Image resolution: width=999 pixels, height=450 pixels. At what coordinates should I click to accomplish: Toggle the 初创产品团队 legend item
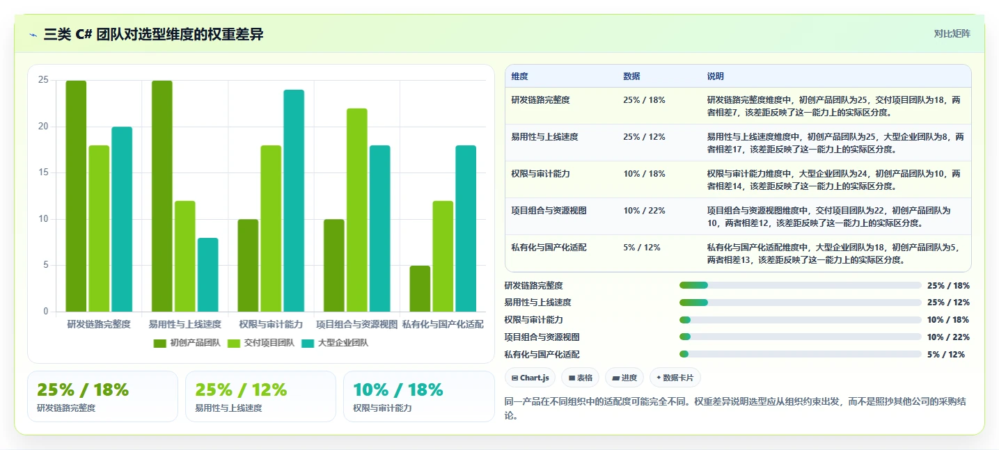pos(187,343)
